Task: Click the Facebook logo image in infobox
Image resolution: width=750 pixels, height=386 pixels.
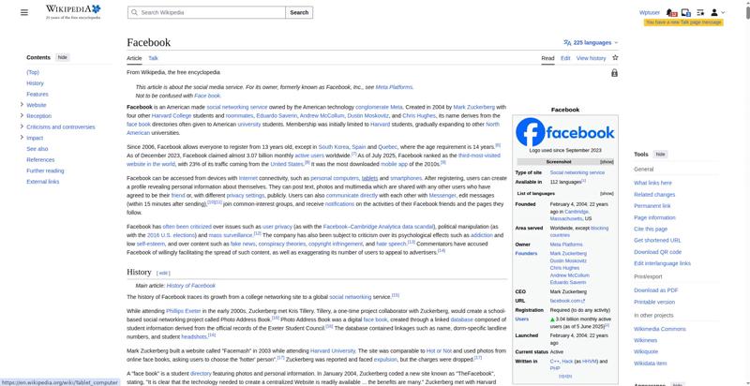Action: point(564,132)
